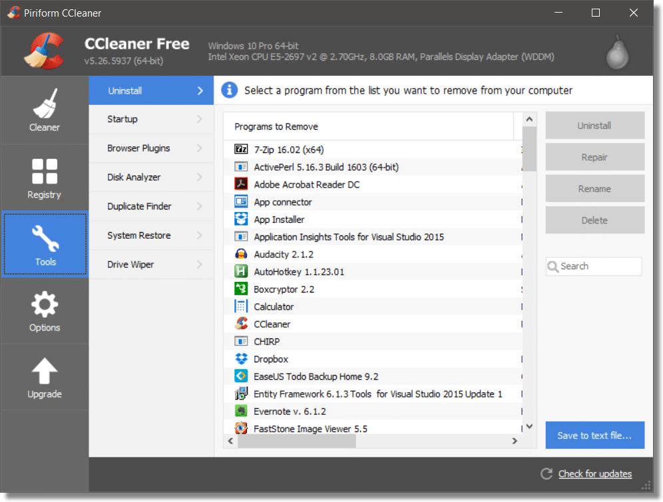663x502 pixels.
Task: Click the EaseUS Todo Backup icon
Action: point(241,376)
